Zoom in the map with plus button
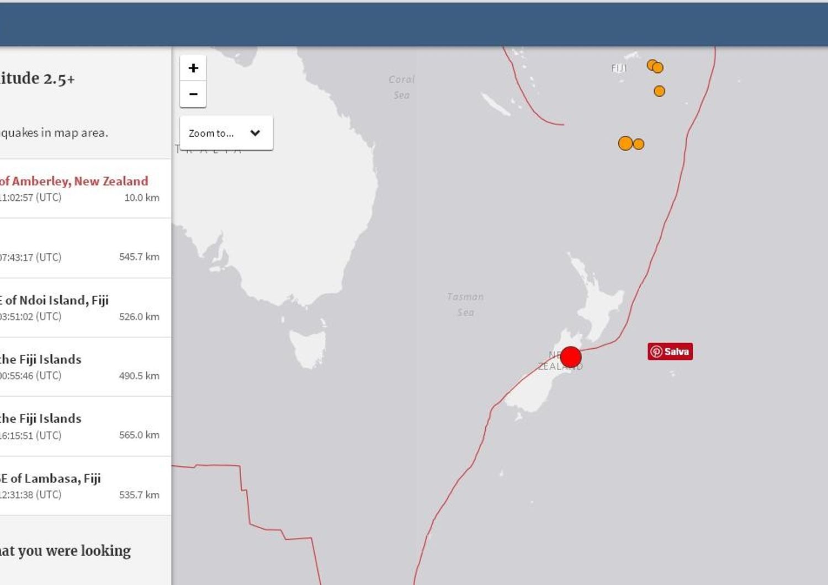 click(193, 68)
